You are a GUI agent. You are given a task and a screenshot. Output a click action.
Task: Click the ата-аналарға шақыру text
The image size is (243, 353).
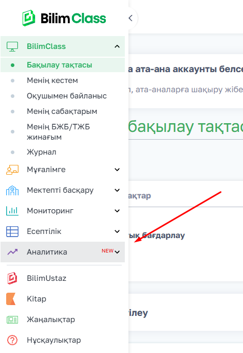[x=185, y=90]
